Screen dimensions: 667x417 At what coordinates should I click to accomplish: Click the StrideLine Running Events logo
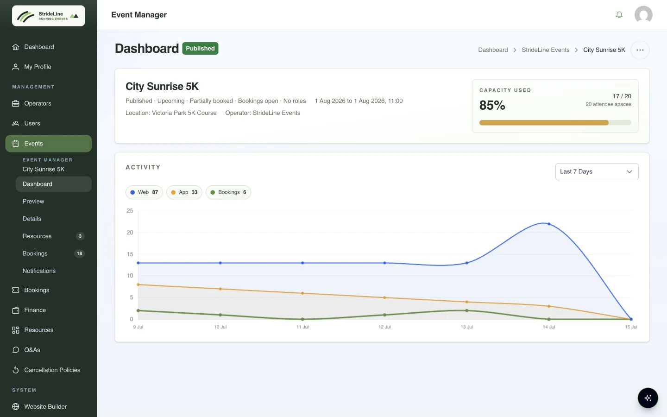click(x=48, y=16)
